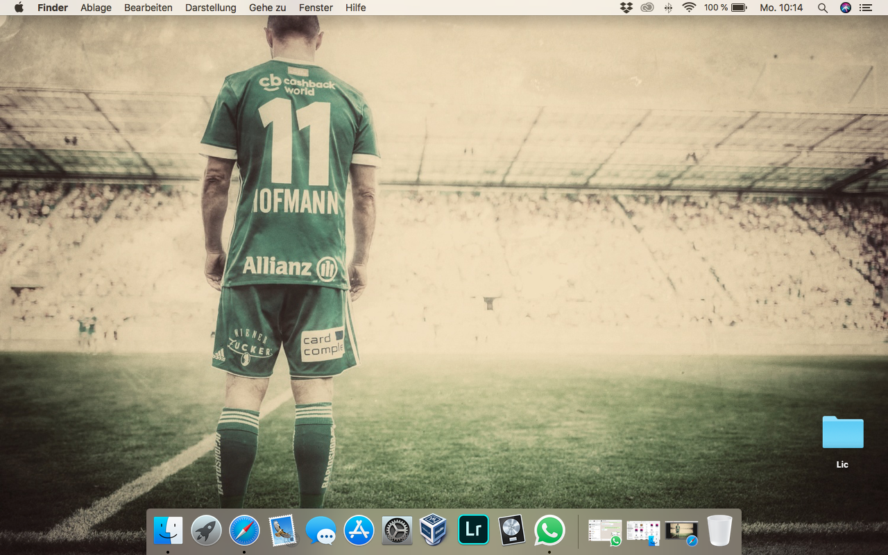Open the Gehe zu menu
Viewport: 888px width, 555px height.
click(268, 8)
